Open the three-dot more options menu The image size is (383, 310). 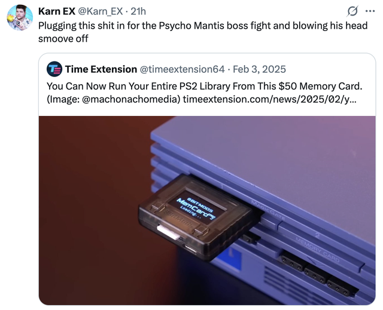[x=370, y=11]
